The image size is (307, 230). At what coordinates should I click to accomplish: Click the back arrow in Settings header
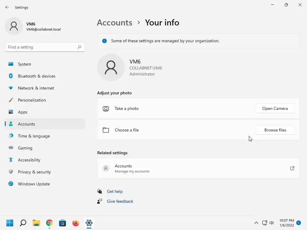point(7,7)
